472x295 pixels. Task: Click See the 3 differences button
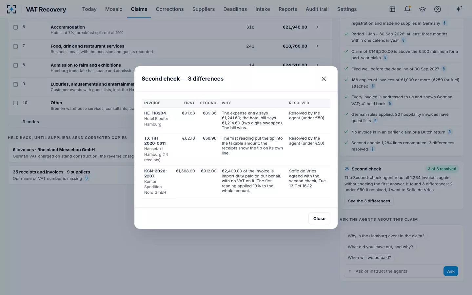tap(369, 201)
